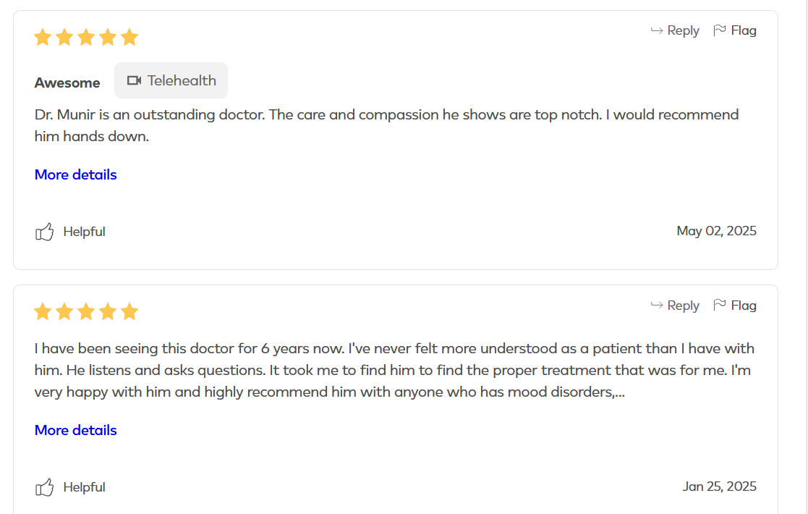808x514 pixels.
Task: Click the Reply arrow icon on the Jan 25 review
Action: (657, 306)
